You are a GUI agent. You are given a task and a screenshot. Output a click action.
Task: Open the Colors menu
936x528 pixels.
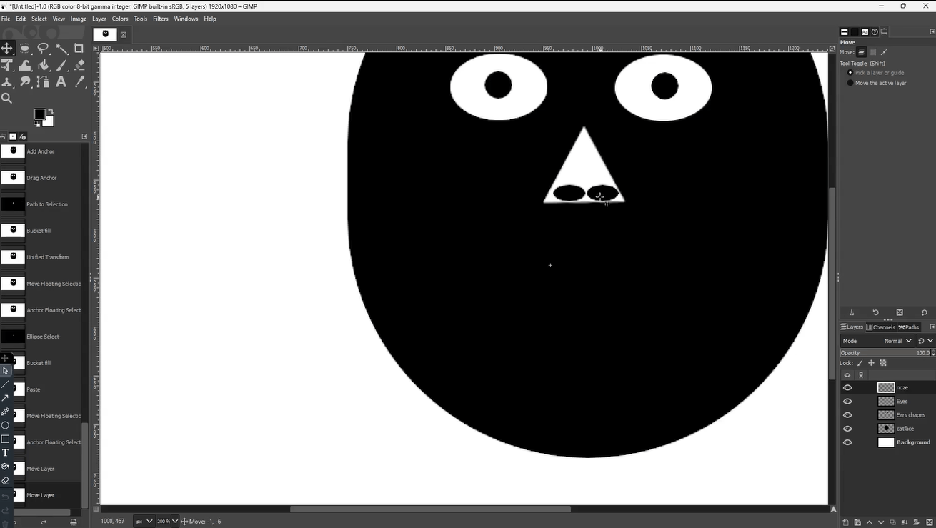click(x=120, y=19)
